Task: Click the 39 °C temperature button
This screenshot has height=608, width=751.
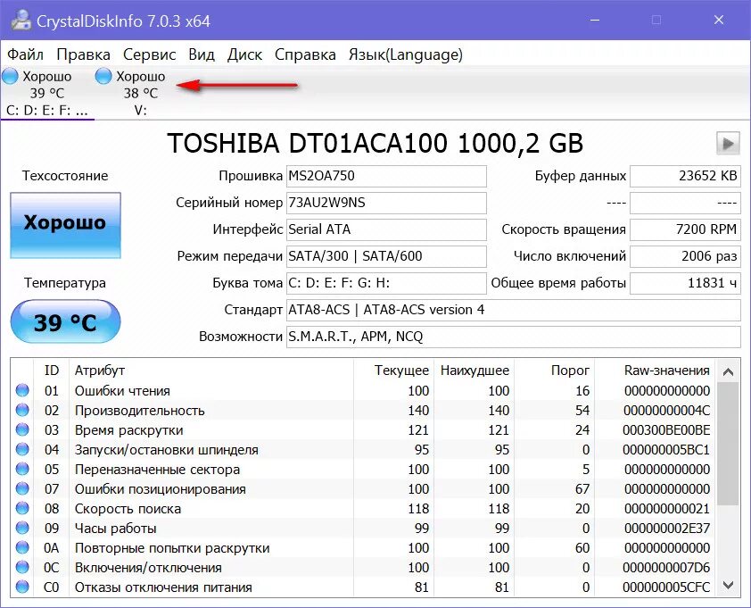Action: tap(65, 321)
